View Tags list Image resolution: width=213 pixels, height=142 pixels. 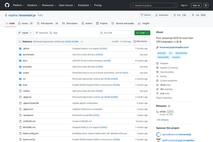(x=54, y=33)
